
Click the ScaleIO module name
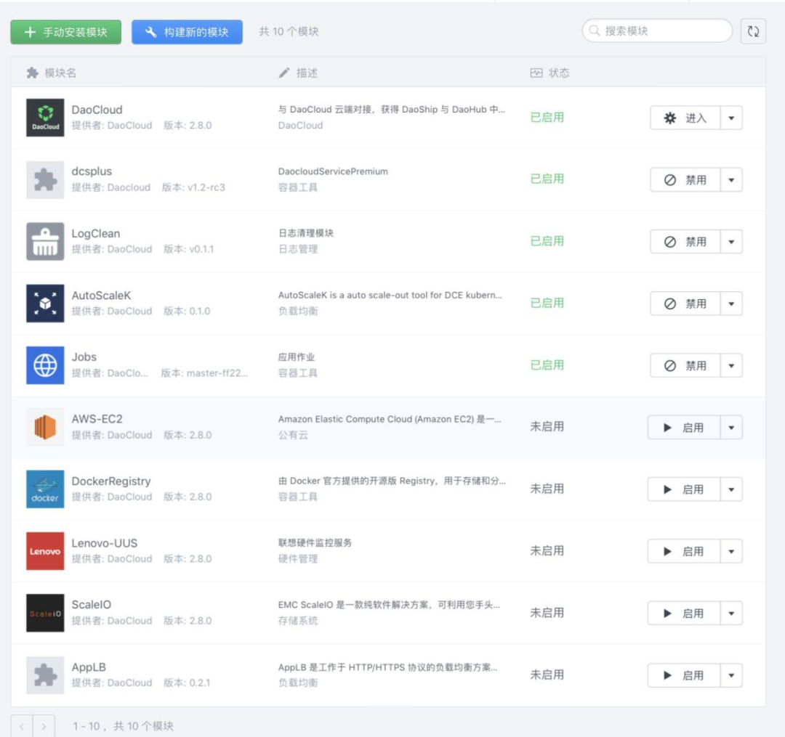point(91,605)
